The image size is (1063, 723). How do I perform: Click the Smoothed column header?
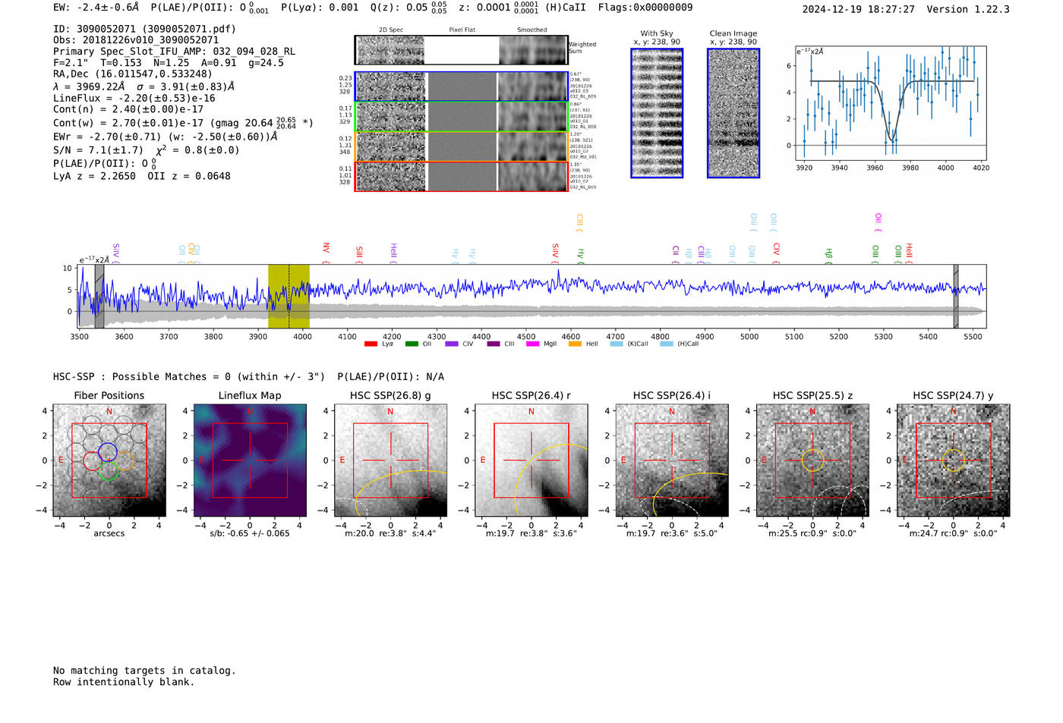532,30
